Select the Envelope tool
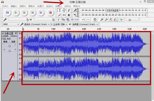This screenshot has width=154, height=101. click(x=64, y=10)
